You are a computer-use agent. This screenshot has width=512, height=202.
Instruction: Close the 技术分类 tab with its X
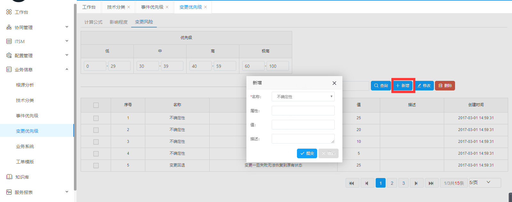129,7
